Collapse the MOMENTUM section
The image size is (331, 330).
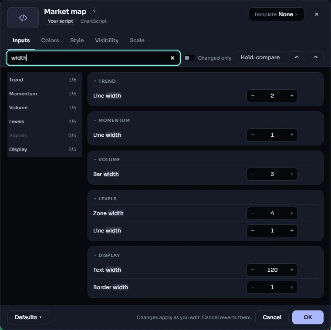pyautogui.click(x=112, y=120)
